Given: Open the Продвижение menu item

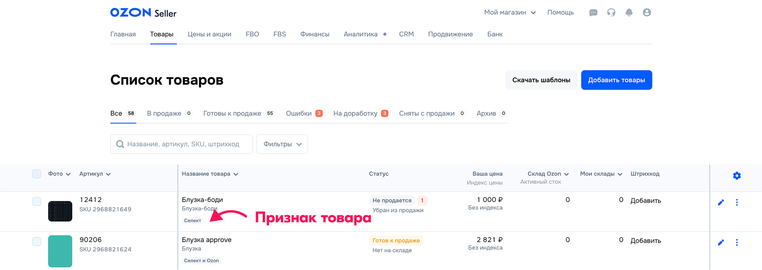Looking at the screenshot, I should click(451, 34).
